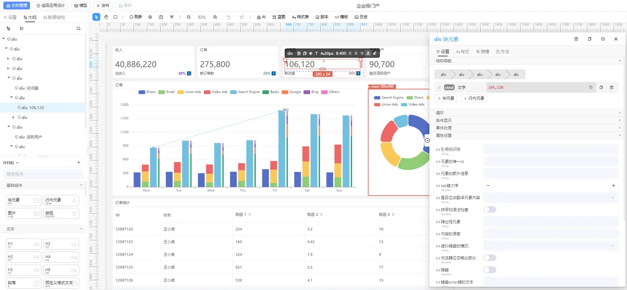This screenshot has height=290, width=627.
Task: Copy the div from panel header
Action: coord(589,39)
